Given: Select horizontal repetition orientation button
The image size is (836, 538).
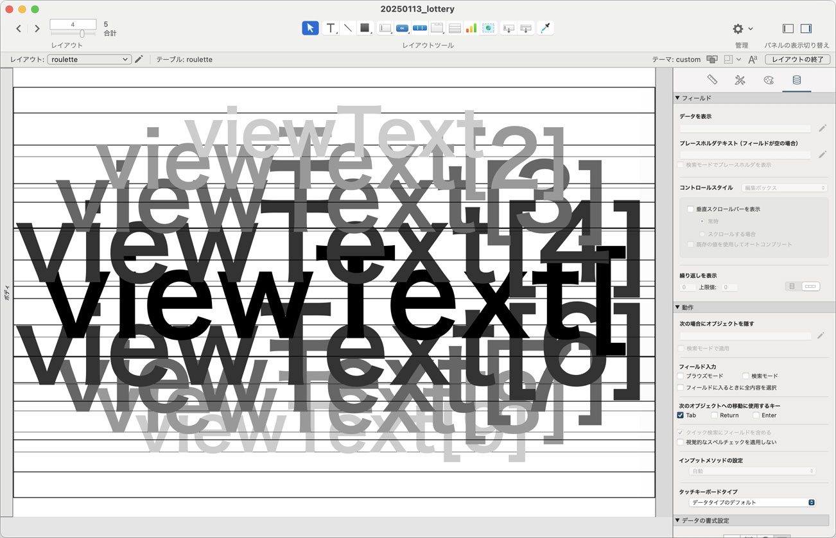Looking at the screenshot, I should (x=811, y=286).
